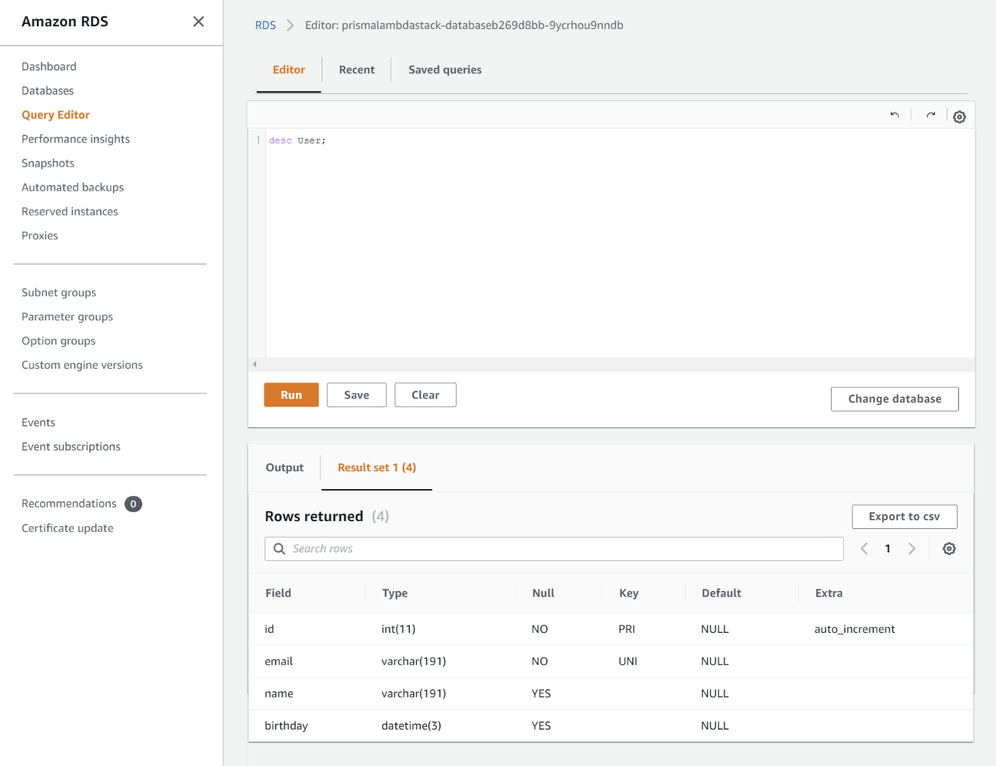Focus the Search rows input field
The width and height of the screenshot is (996, 766).
point(553,549)
